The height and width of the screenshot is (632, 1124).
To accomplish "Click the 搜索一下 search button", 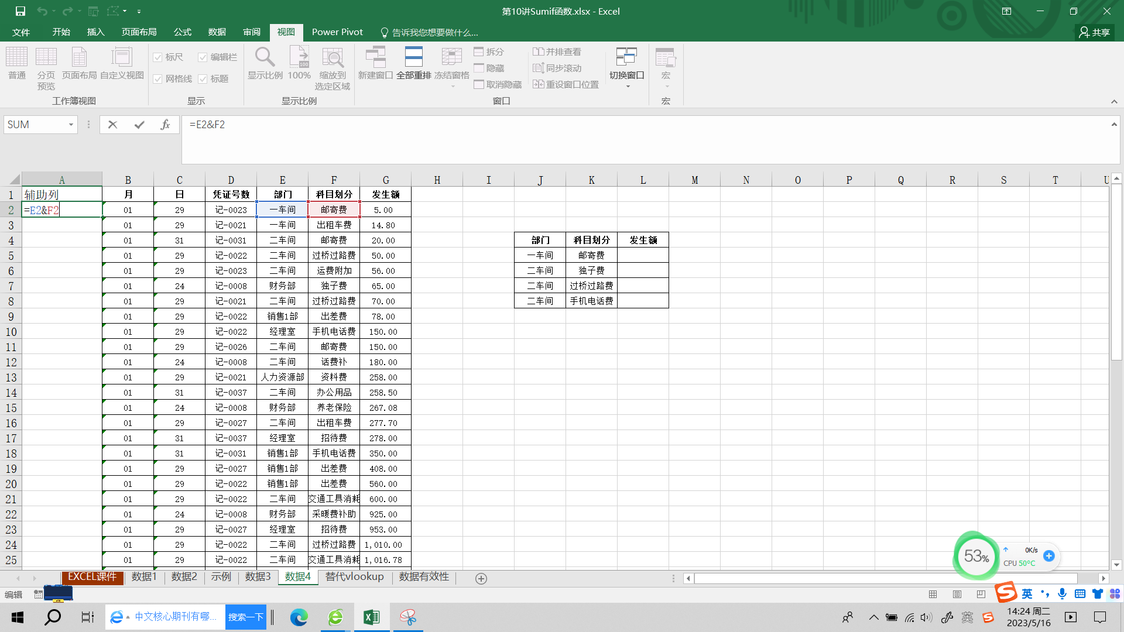I will 245,617.
